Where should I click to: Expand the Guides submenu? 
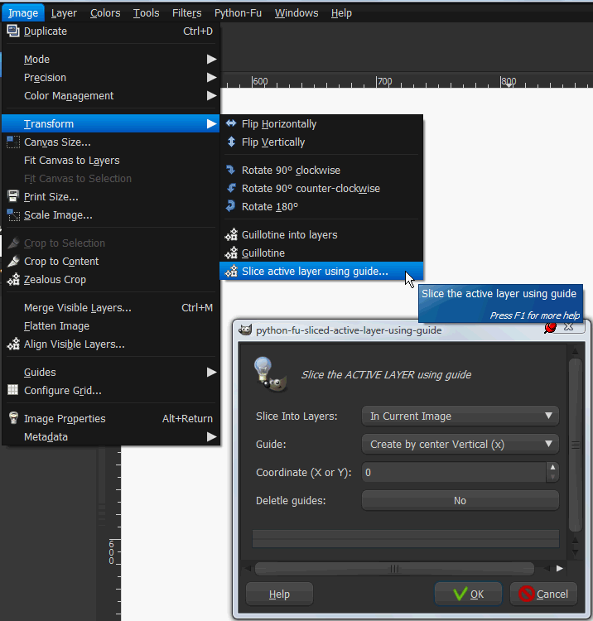(x=111, y=372)
